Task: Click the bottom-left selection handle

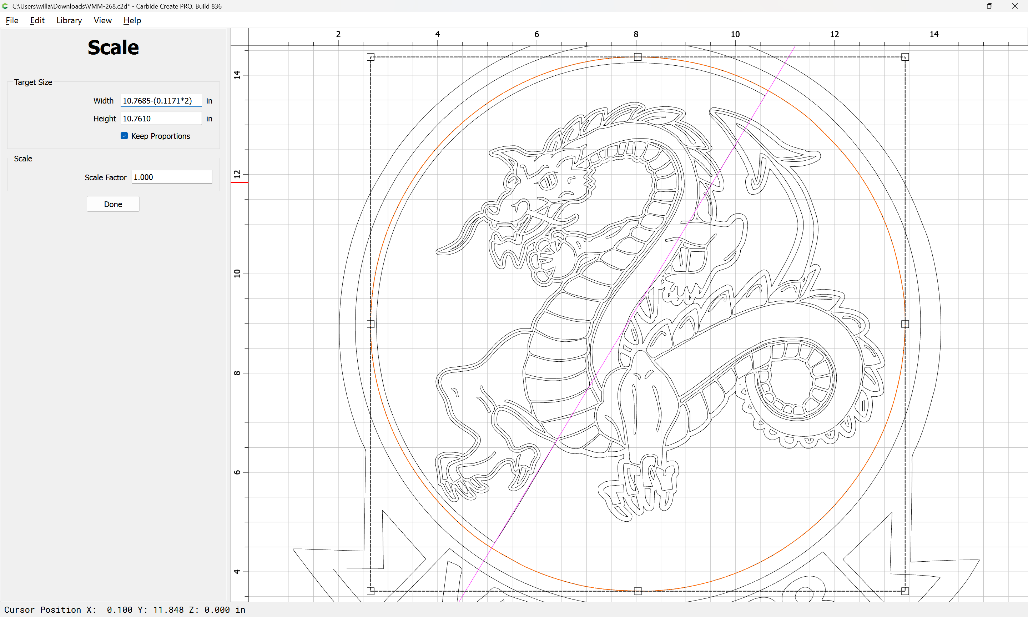Action: (x=371, y=591)
